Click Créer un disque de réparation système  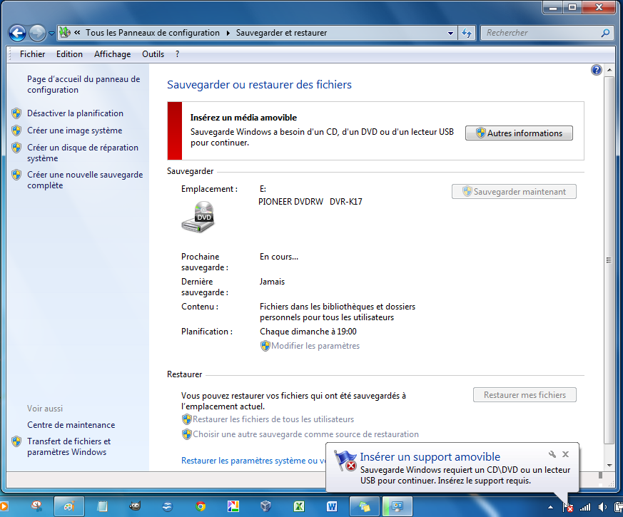coord(83,153)
